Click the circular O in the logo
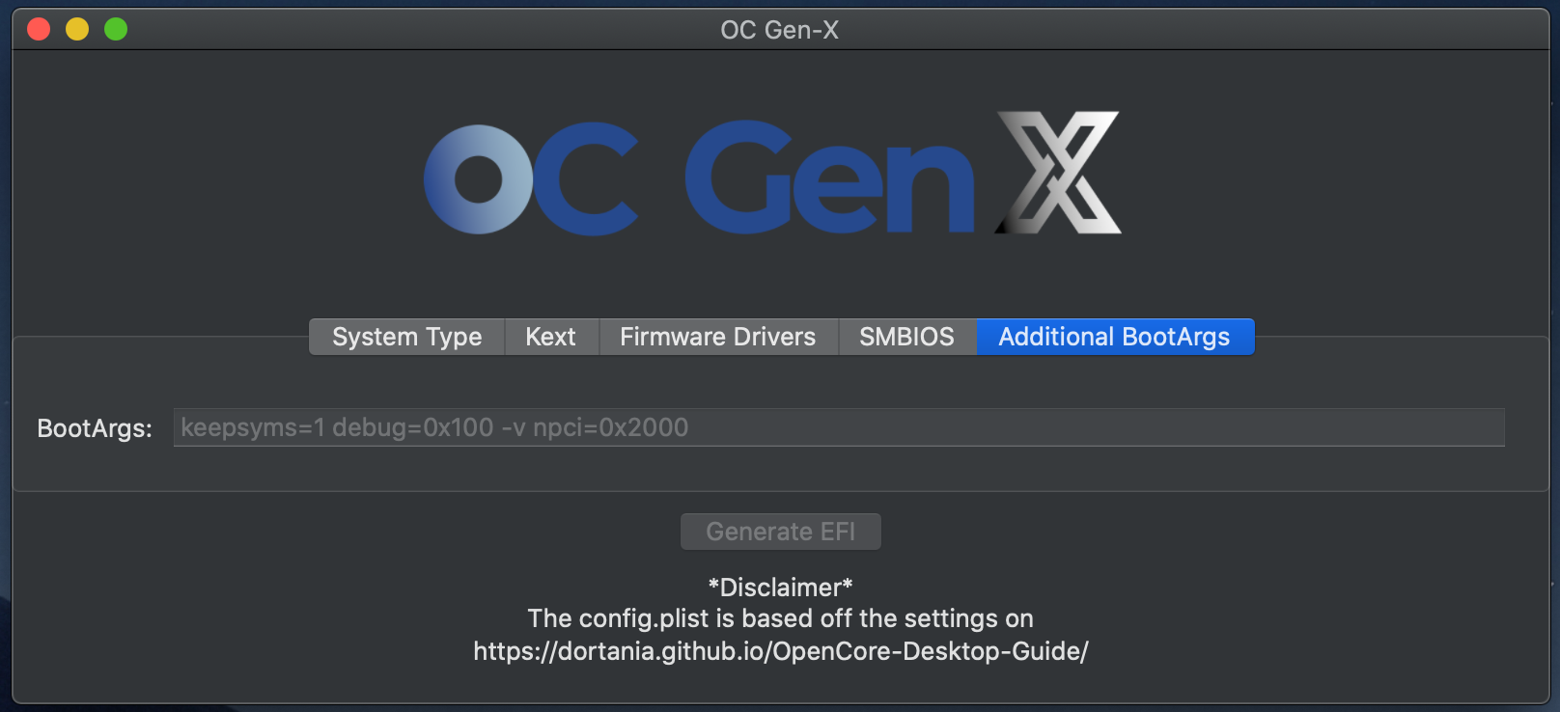Screen dimensions: 1560x712 [x=479, y=178]
